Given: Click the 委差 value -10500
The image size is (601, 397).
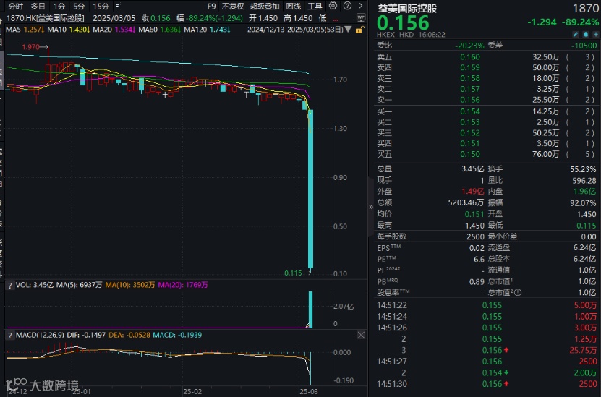Looking at the screenshot, I should click(584, 46).
